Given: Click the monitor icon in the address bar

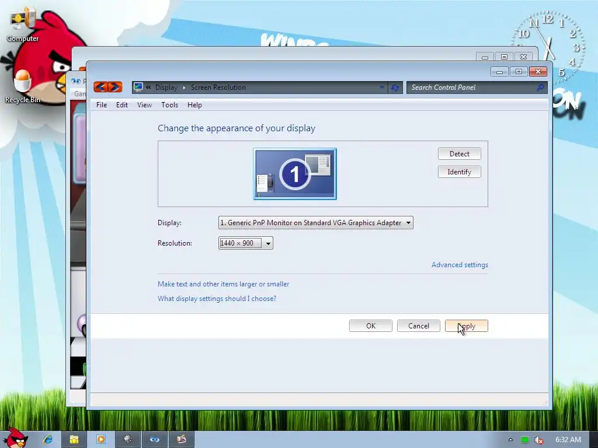Looking at the screenshot, I should tap(138, 87).
